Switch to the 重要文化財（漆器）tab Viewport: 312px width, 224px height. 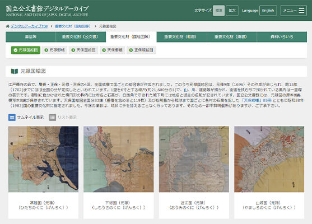(x=232, y=37)
